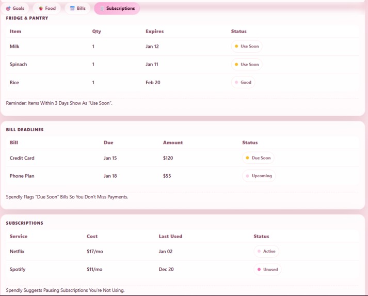Click the Item column header

pos(15,32)
